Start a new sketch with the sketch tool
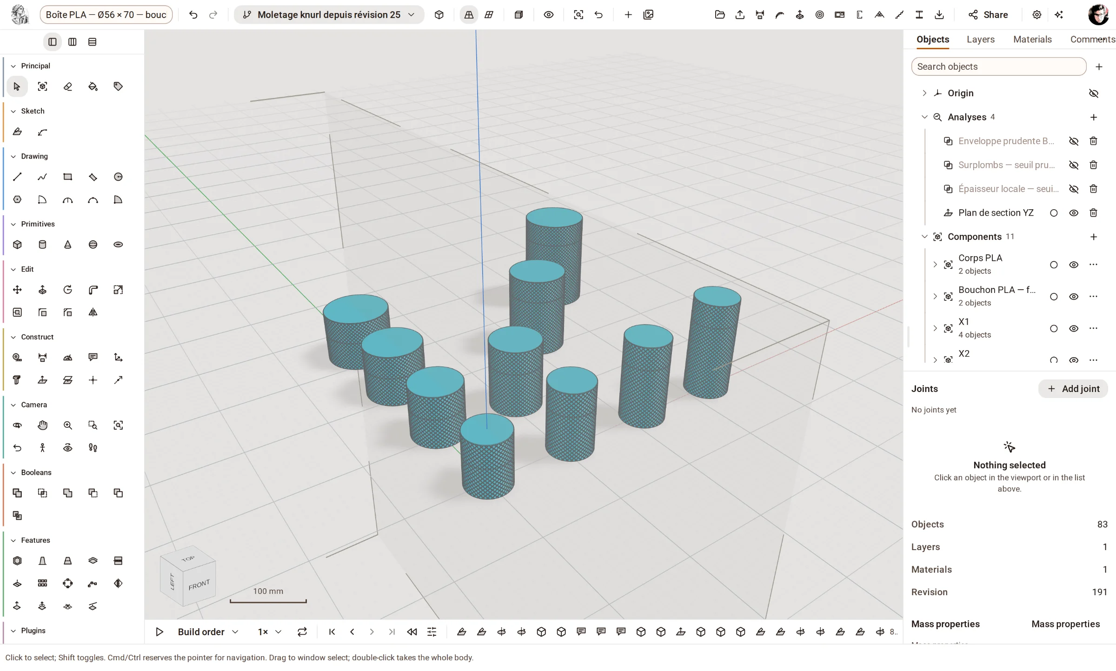 [x=17, y=132]
